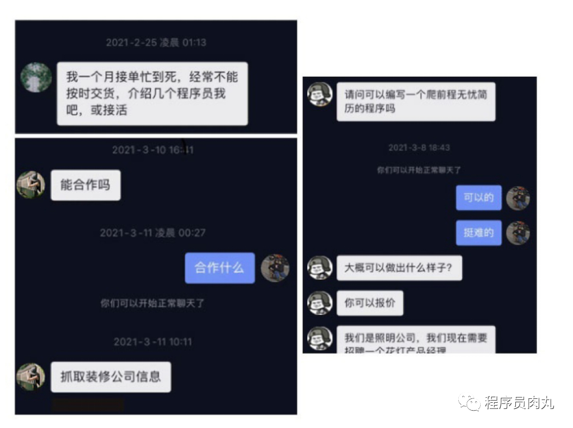Click the WeChat logo in watermark
The width and height of the screenshot is (573, 428).
(469, 402)
